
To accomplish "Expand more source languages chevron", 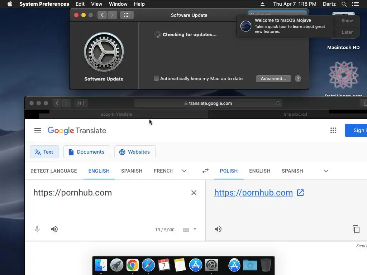I will click(x=184, y=171).
